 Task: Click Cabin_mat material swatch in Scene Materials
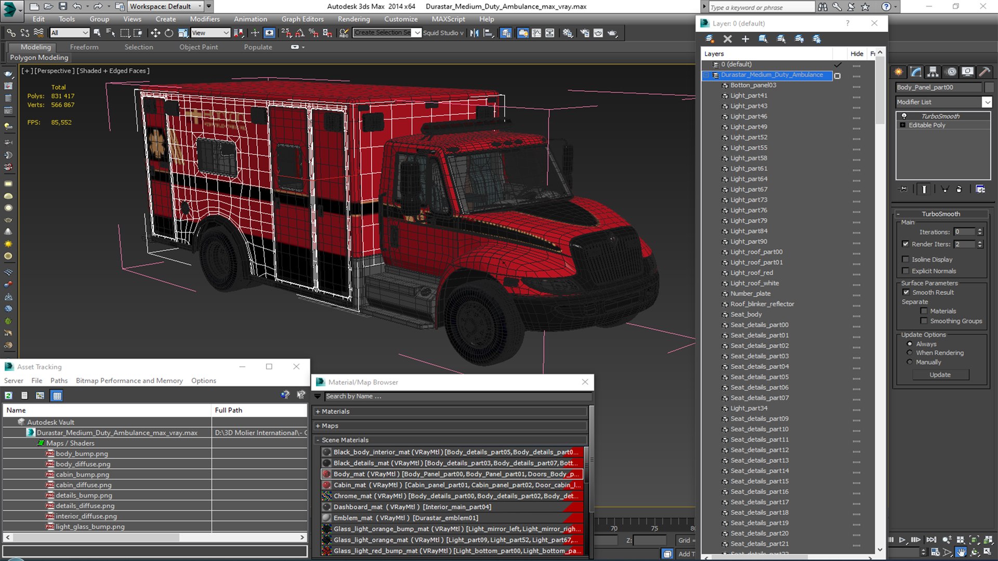(x=326, y=485)
